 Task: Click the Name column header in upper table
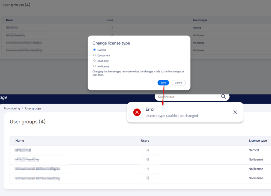(9, 20)
